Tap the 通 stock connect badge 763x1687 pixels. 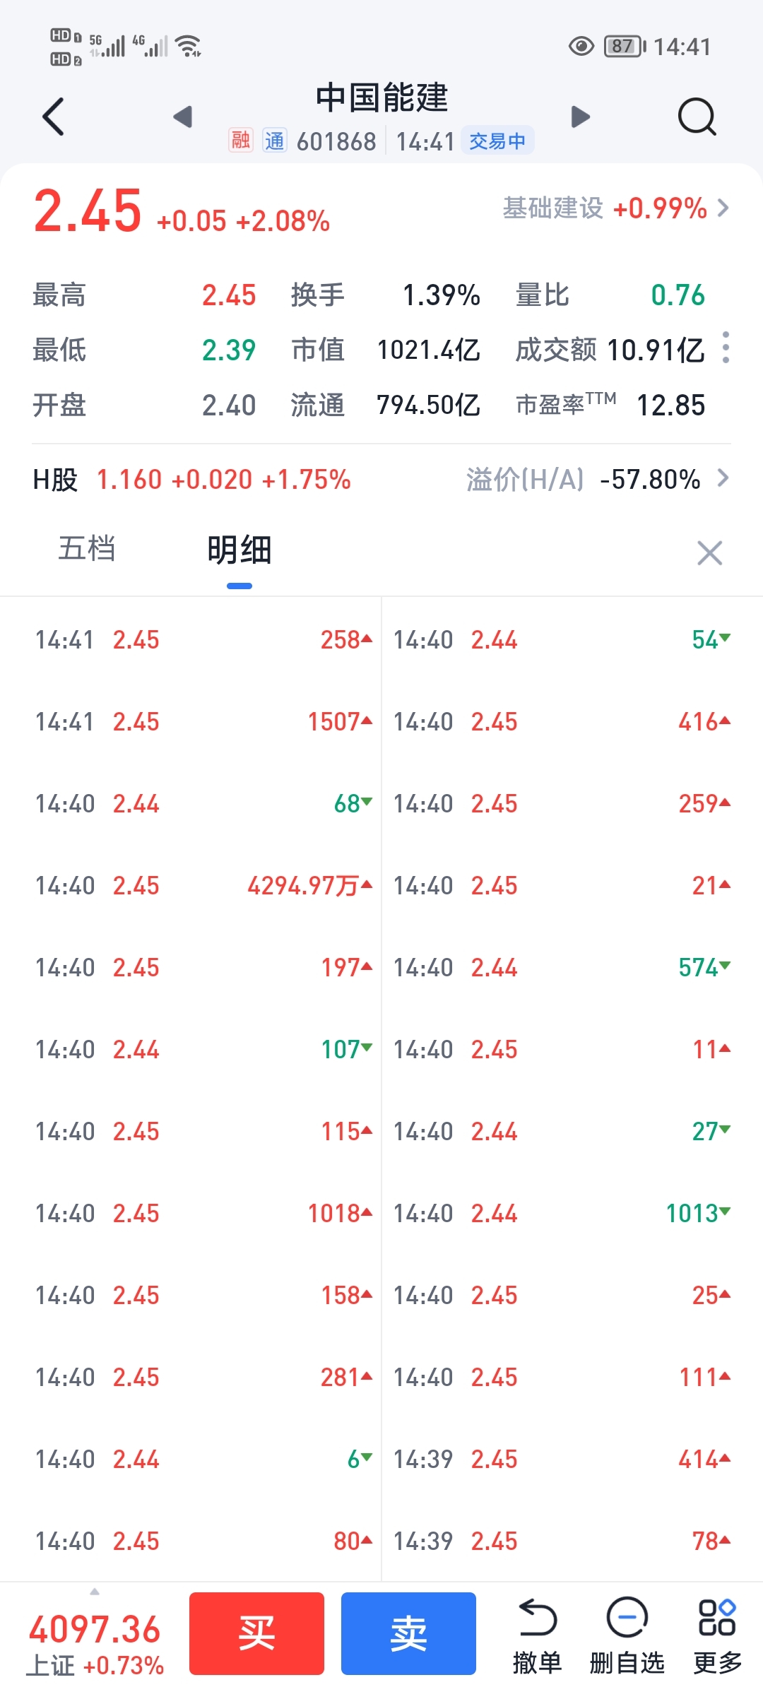(x=274, y=141)
